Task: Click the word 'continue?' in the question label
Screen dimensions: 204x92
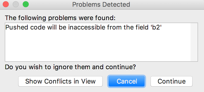Action: coord(121,67)
